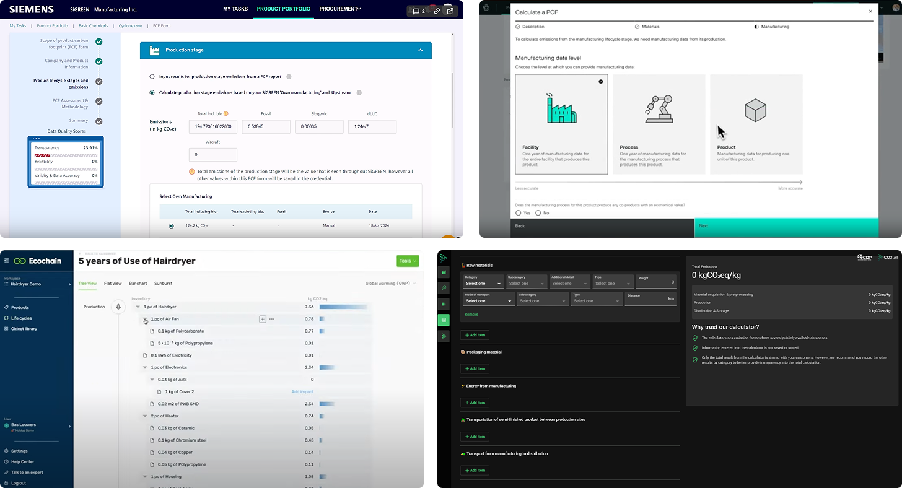Open the comments icon in SiGREEN header
This screenshot has height=488, width=902.
pos(416,11)
